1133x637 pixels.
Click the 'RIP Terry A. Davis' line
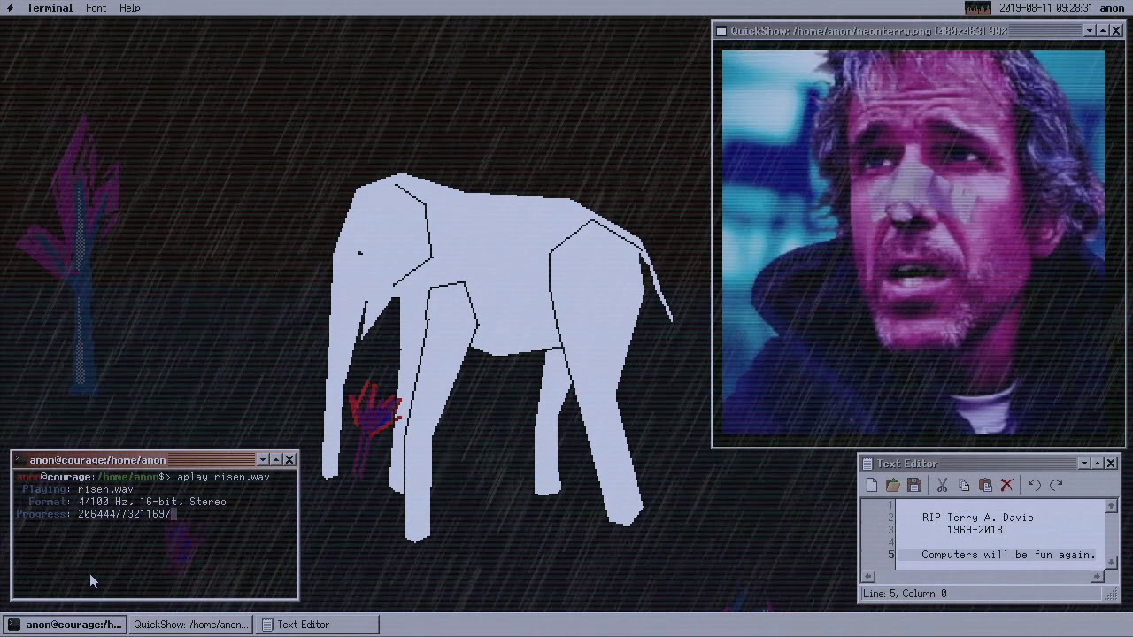(x=977, y=518)
